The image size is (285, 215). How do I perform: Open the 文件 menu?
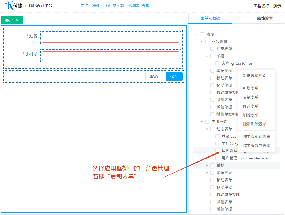[x=84, y=6]
